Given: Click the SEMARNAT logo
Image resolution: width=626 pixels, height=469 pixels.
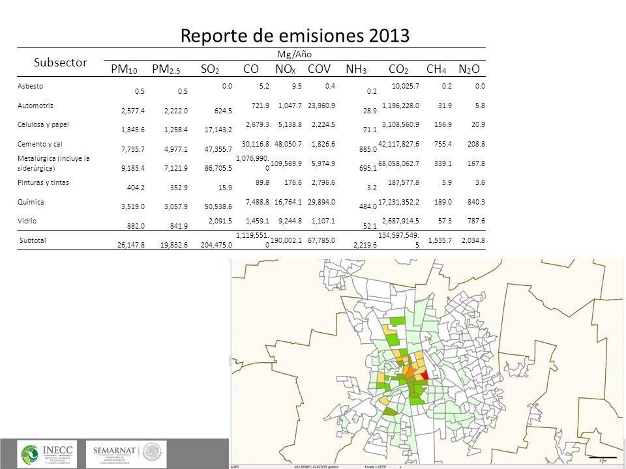Looking at the screenshot, I should [115, 455].
